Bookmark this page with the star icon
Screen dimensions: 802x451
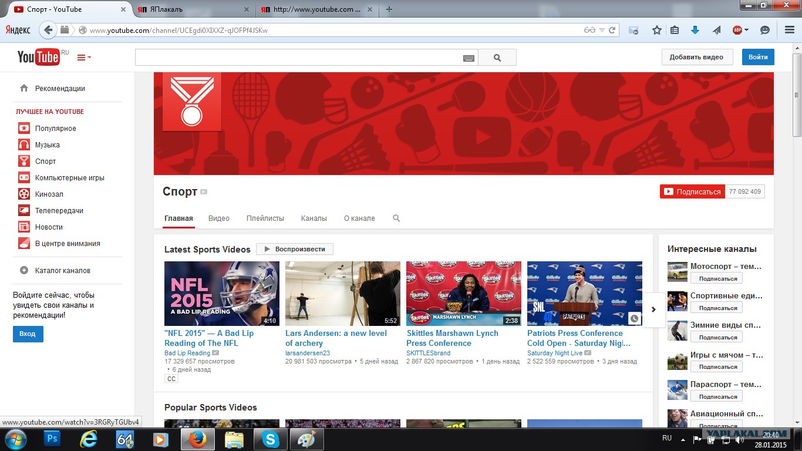point(656,29)
